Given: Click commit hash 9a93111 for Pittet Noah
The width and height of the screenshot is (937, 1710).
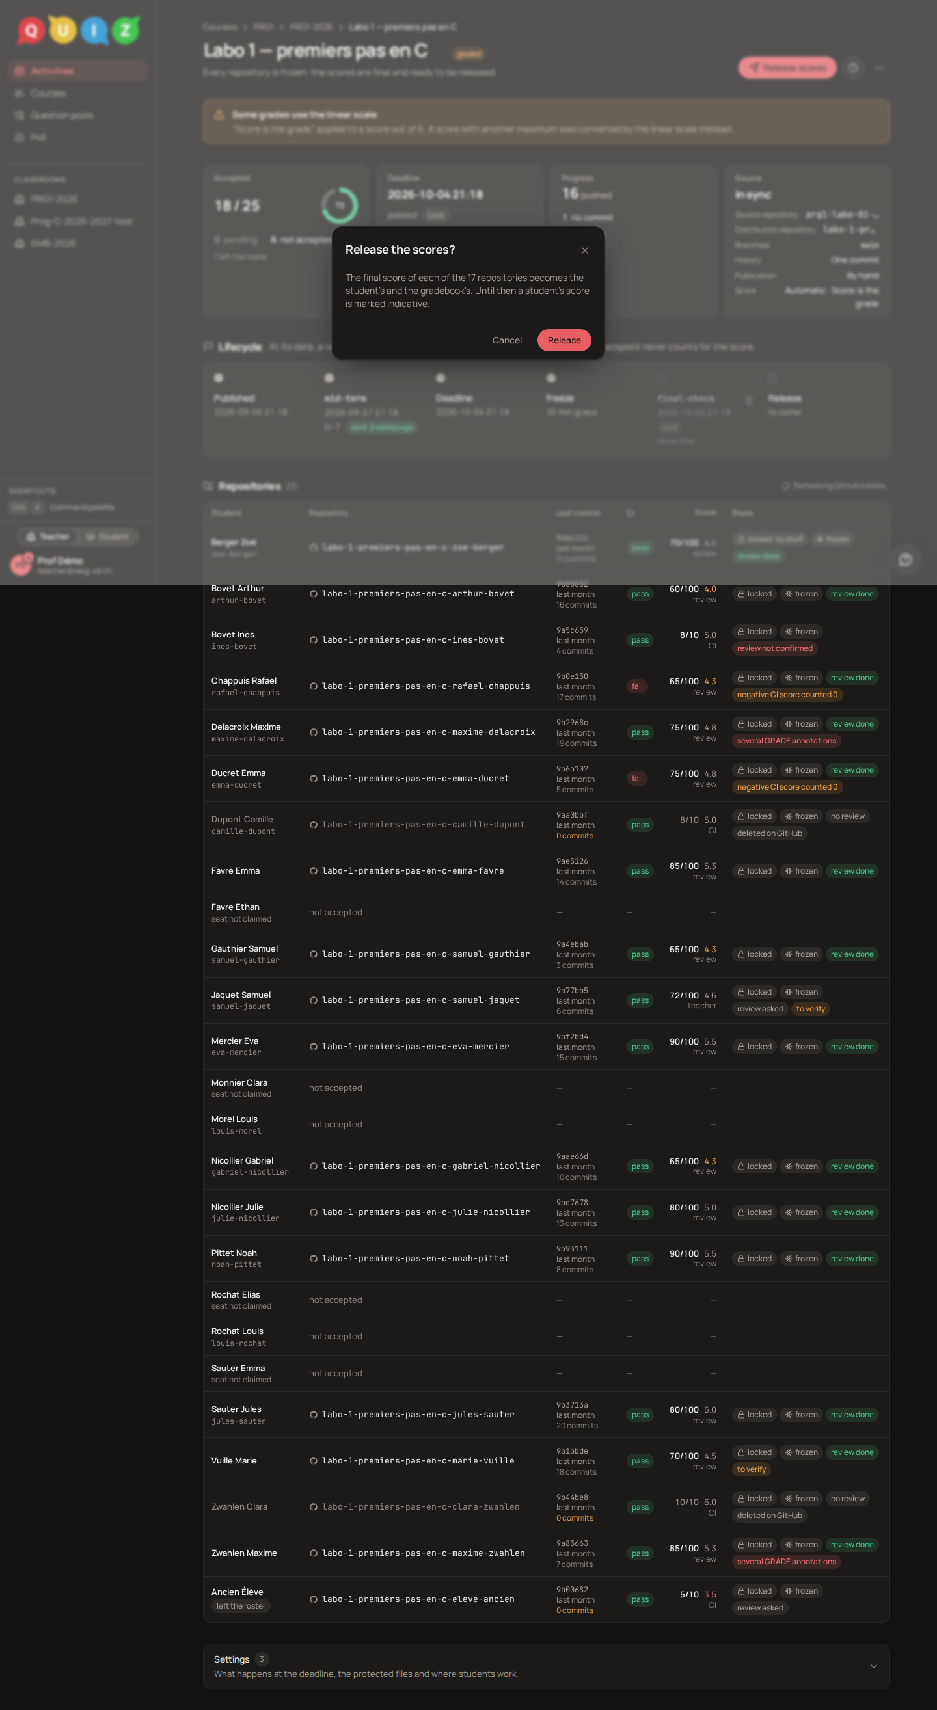Looking at the screenshot, I should [x=572, y=1249].
